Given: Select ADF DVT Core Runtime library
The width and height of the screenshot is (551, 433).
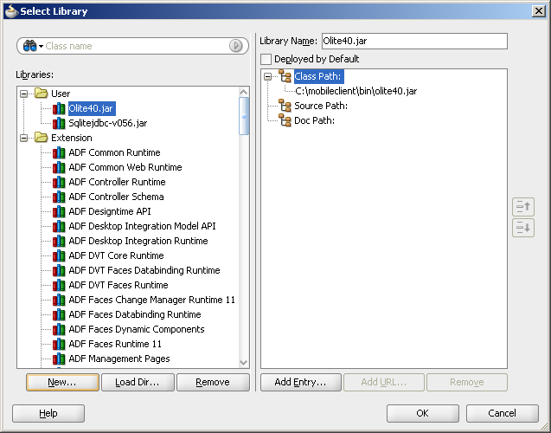Looking at the screenshot, I should click(116, 255).
